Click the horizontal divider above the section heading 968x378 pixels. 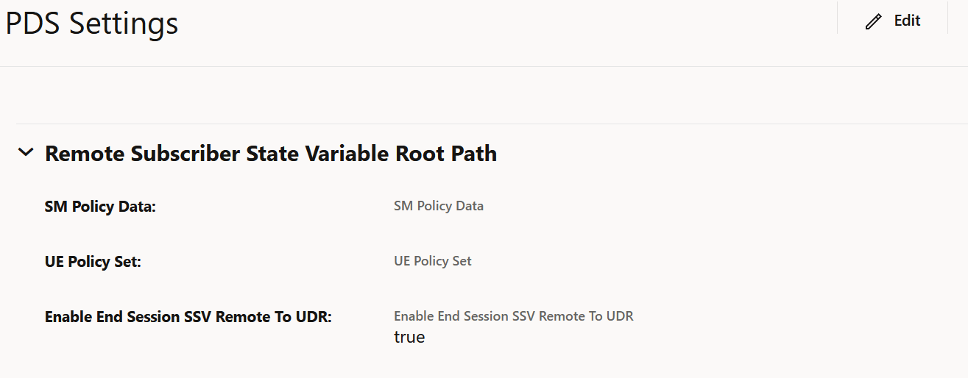pyautogui.click(x=492, y=124)
